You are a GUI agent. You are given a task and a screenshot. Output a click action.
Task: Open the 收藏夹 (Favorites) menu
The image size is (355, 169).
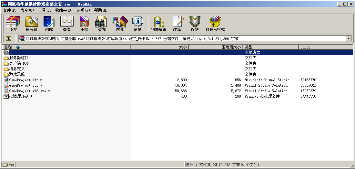[64, 10]
